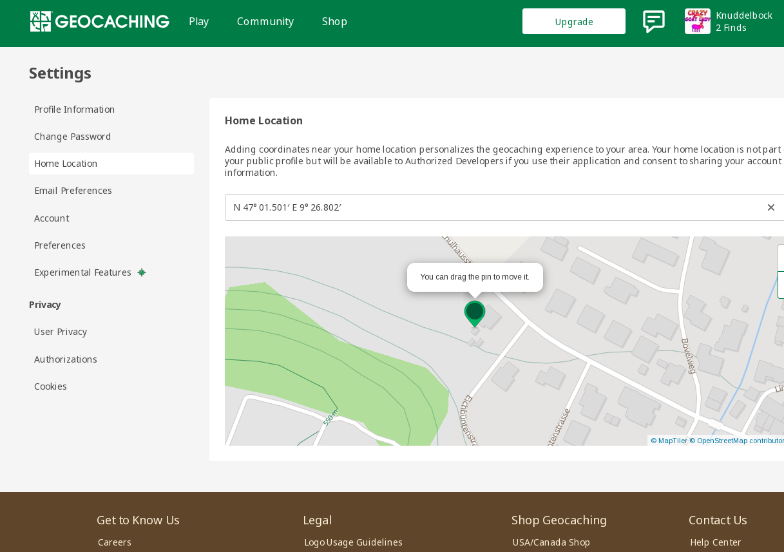Open the Authorizations page

coord(66,359)
